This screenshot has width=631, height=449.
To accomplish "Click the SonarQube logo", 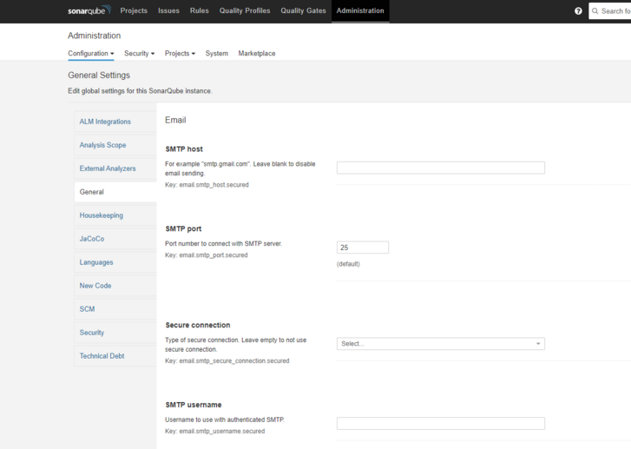I will (x=89, y=11).
